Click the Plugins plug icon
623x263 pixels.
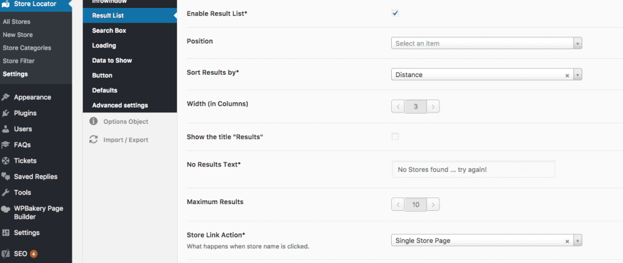point(5,113)
